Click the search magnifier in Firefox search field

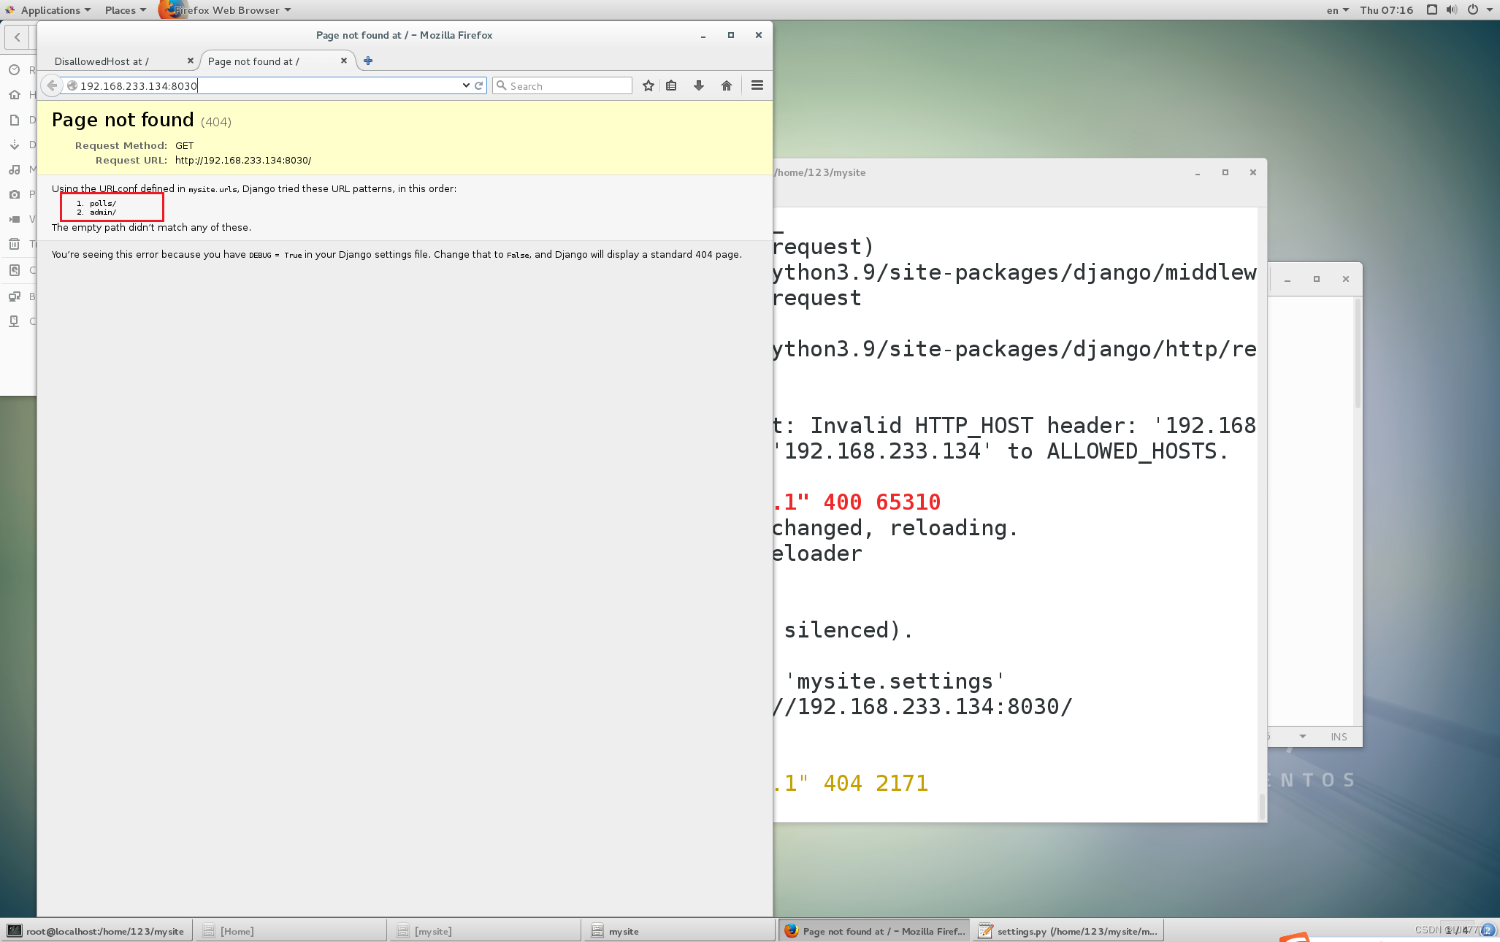pyautogui.click(x=502, y=85)
